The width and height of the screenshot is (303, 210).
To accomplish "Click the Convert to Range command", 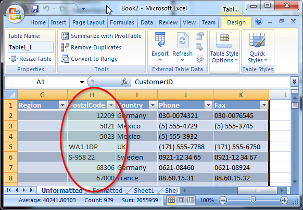I will click(x=89, y=59).
